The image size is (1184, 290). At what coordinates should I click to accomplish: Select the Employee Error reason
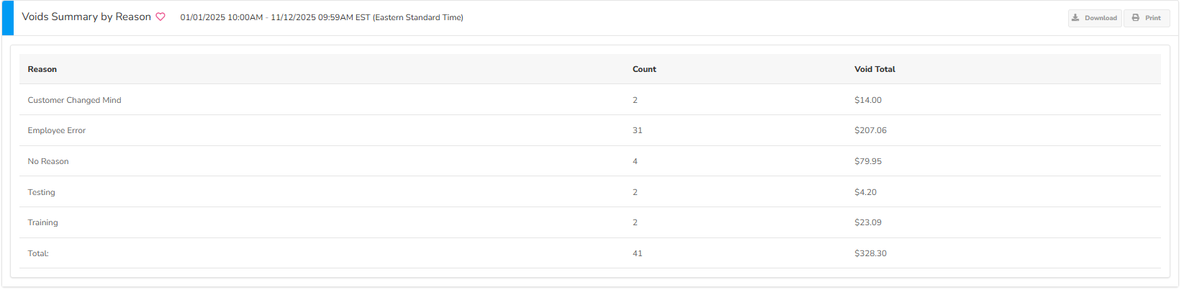click(57, 130)
